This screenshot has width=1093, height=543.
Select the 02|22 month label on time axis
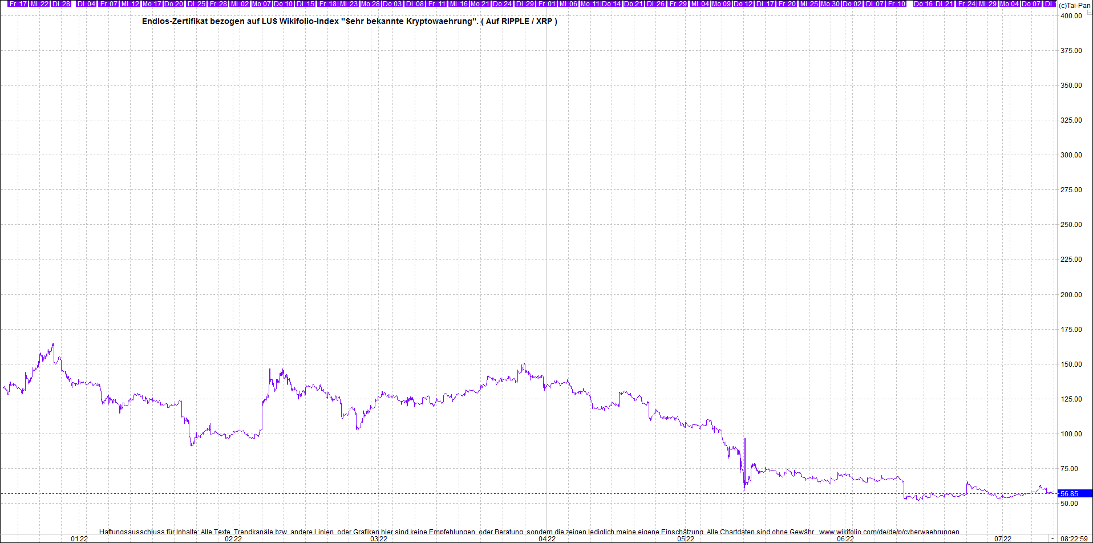click(233, 538)
